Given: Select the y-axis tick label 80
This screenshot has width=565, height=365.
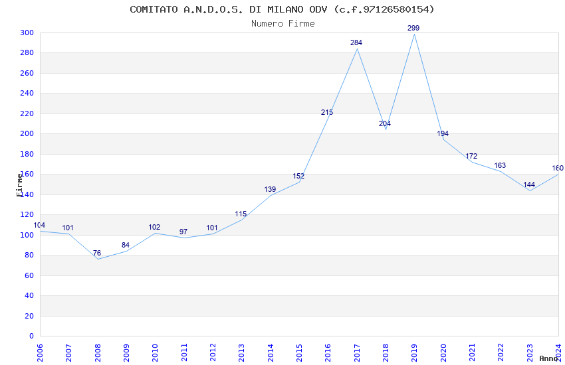Looking at the screenshot, I should click(x=29, y=256).
